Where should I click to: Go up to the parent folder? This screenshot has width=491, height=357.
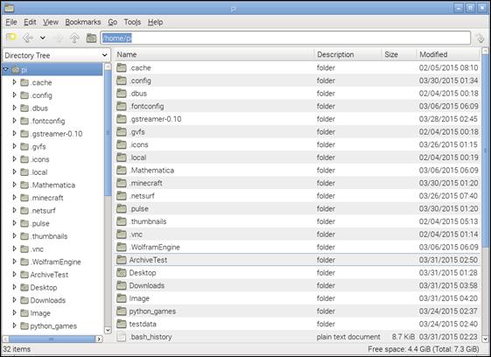(x=74, y=38)
